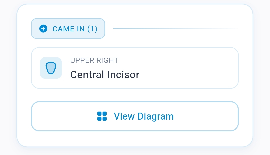Tap the blue incisor tooth thumbnail
The image size is (270, 155).
pos(51,68)
